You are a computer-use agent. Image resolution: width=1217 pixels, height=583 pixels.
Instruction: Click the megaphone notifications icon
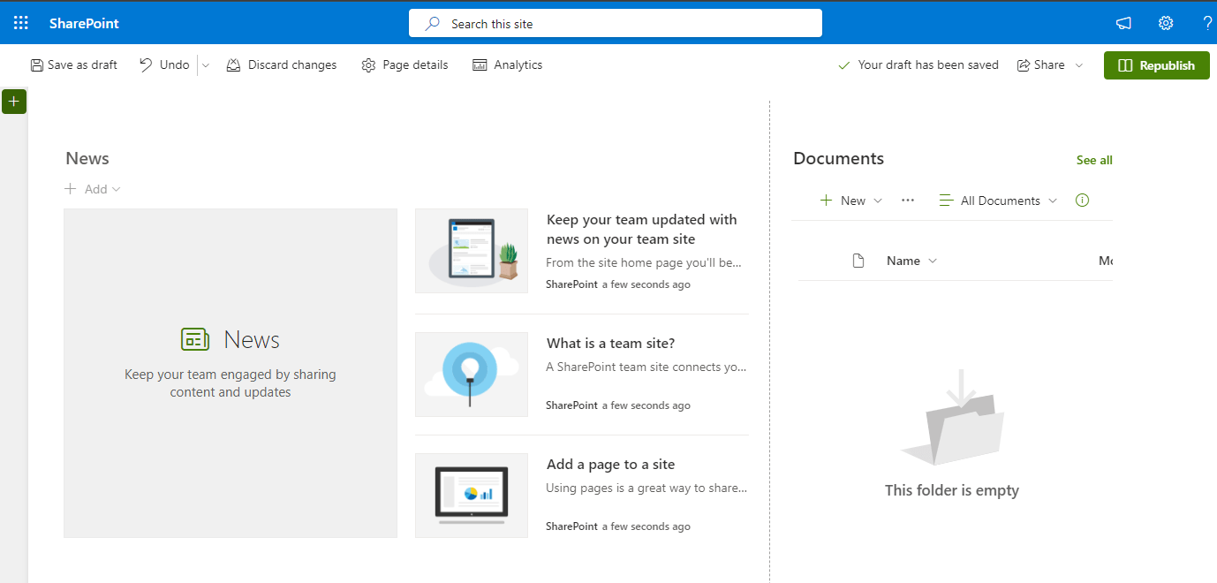click(x=1123, y=23)
